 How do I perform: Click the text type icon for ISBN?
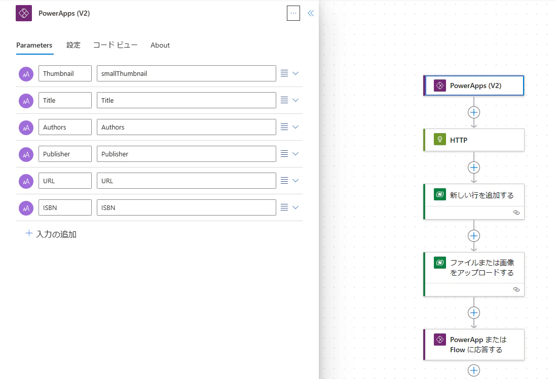26,208
